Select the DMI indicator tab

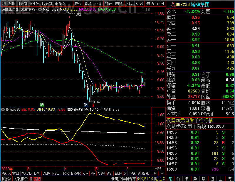[37, 173]
